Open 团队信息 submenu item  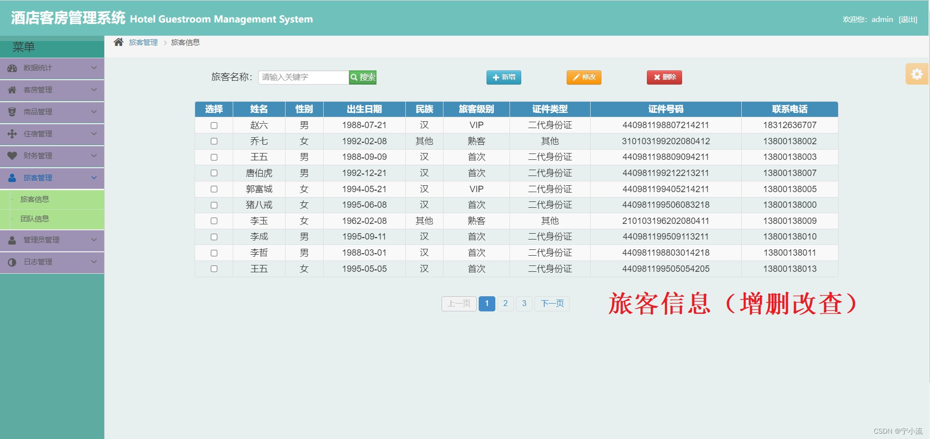tap(35, 219)
